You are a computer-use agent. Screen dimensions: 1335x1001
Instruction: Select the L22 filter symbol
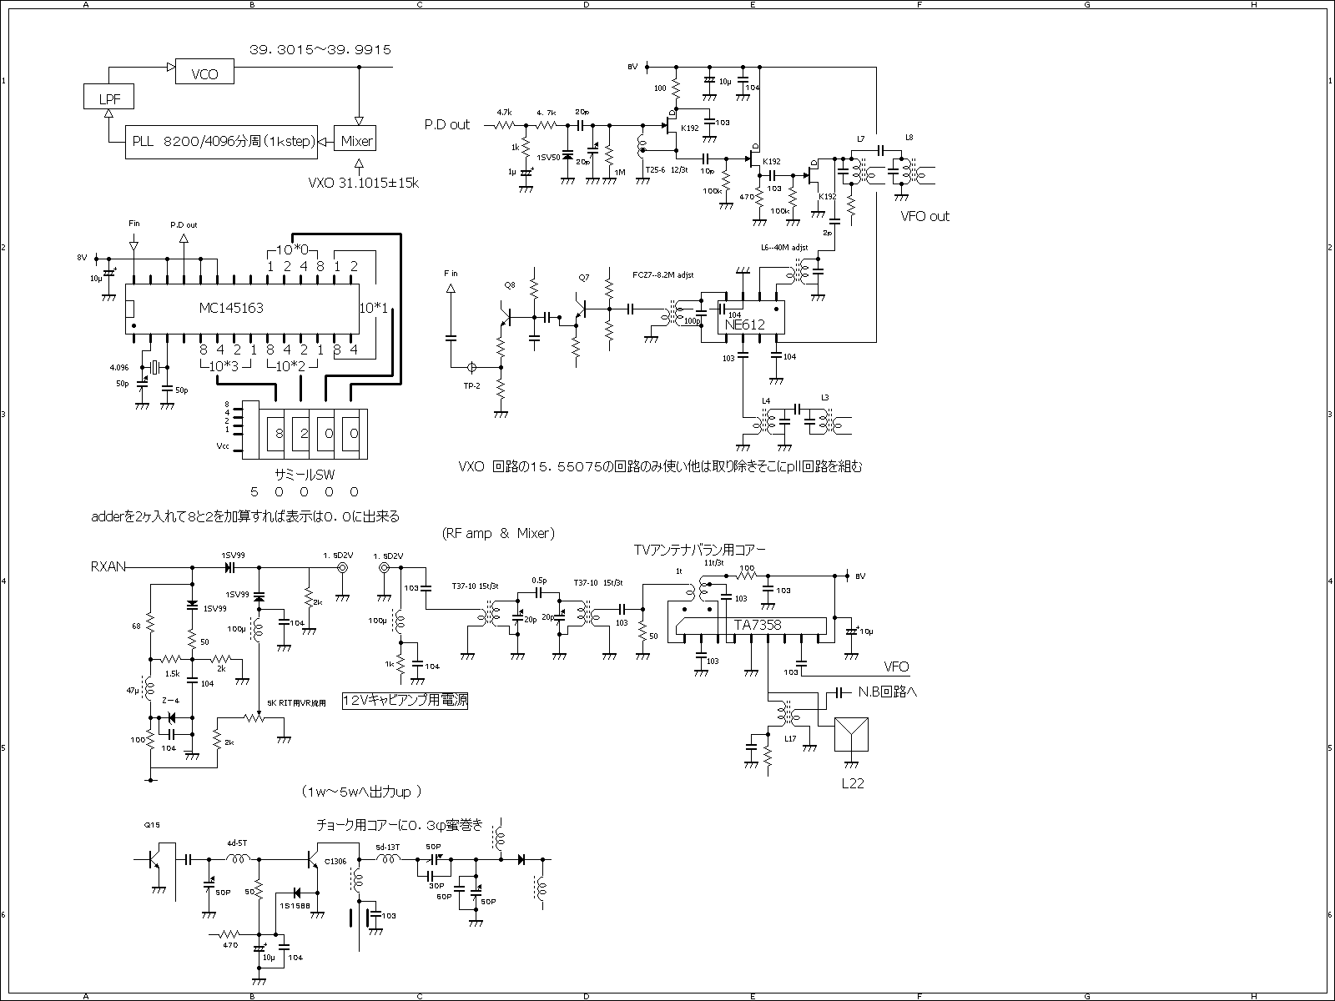click(x=852, y=736)
